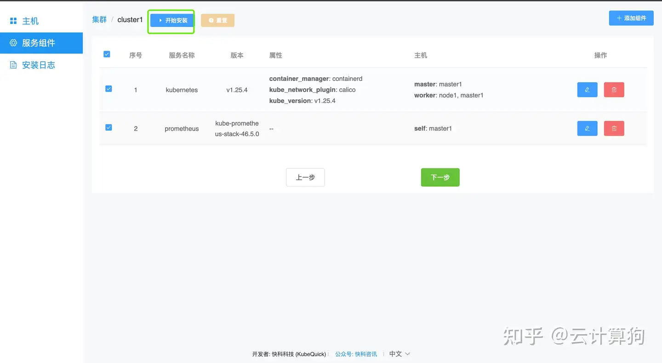Click the grid icon beside 主机
The width and height of the screenshot is (662, 363).
pyautogui.click(x=13, y=21)
